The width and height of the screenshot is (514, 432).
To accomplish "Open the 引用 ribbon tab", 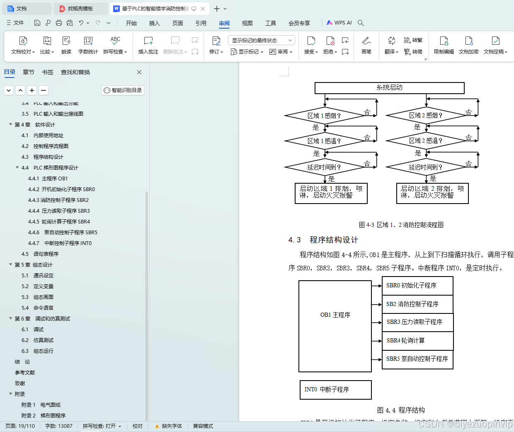I will pyautogui.click(x=201, y=23).
